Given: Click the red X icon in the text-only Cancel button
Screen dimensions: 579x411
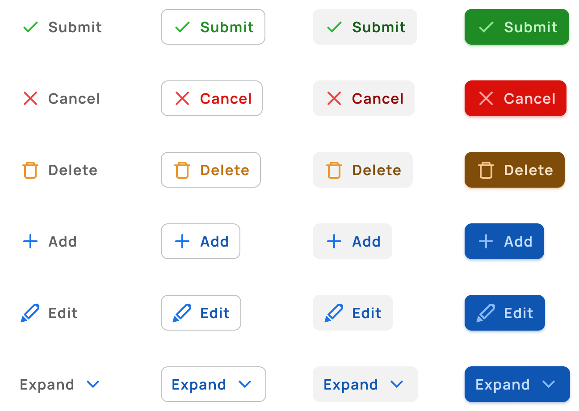Looking at the screenshot, I should (30, 98).
